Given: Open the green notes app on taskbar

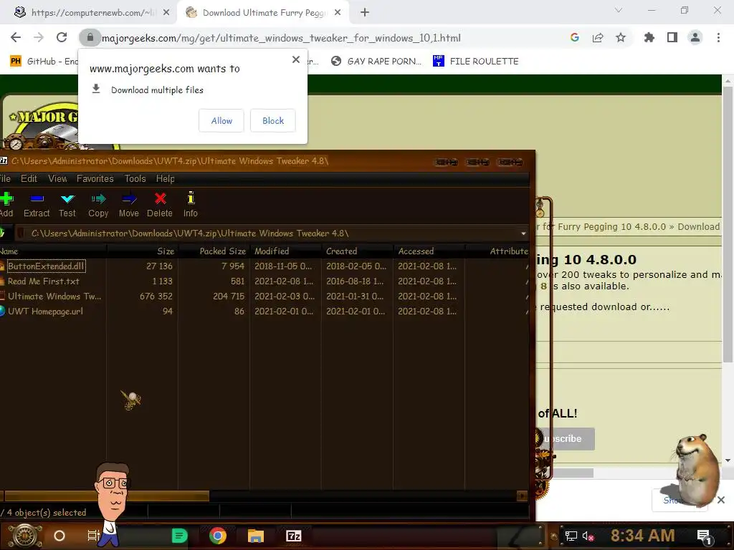Looking at the screenshot, I should (179, 536).
